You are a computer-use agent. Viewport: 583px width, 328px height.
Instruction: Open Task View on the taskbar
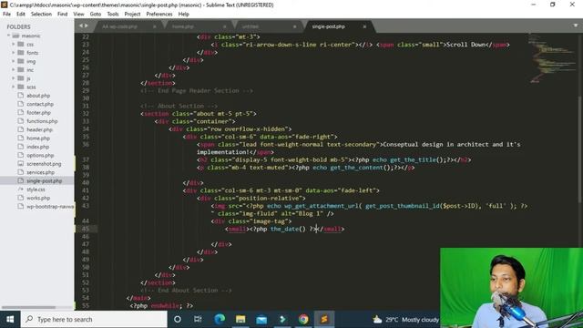(x=198, y=320)
